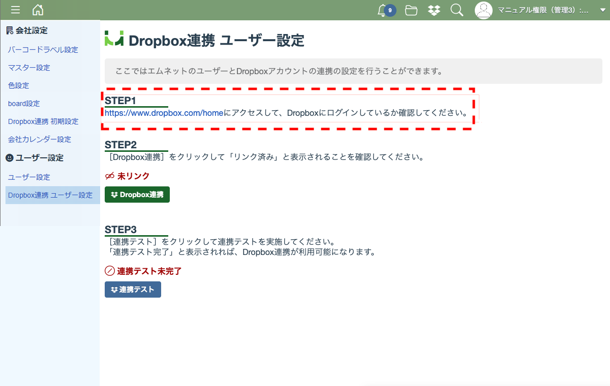Image resolution: width=610 pixels, height=386 pixels.
Task: Expand the user account dropdown arrow
Action: [x=602, y=11]
